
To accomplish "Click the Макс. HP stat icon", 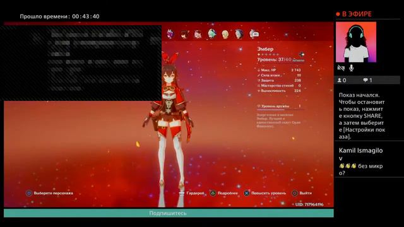I will coord(259,70).
